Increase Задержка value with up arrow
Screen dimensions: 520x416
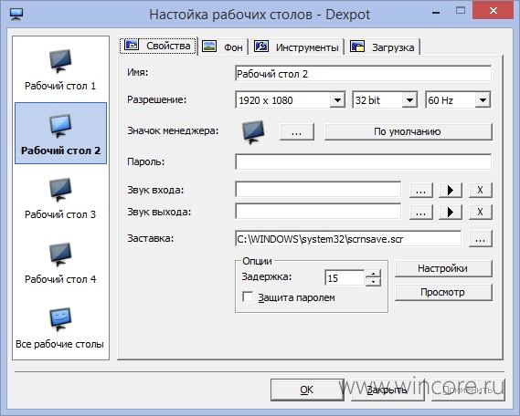[374, 274]
